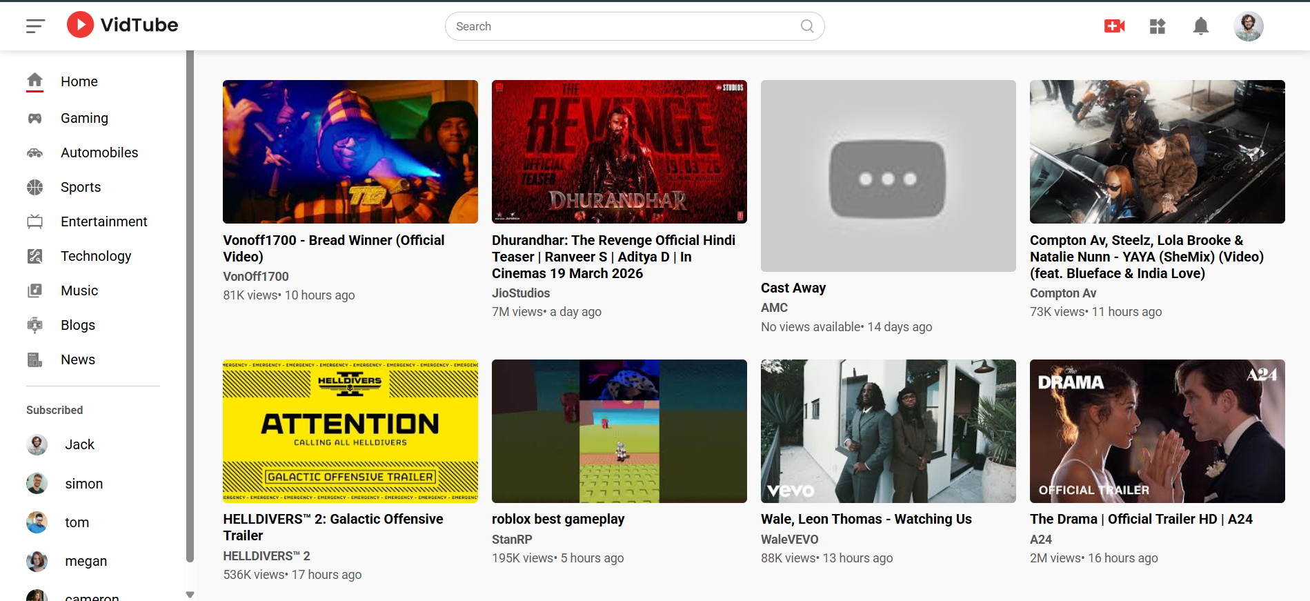Open the user profile avatar
Image resolution: width=1310 pixels, height=601 pixels.
[1248, 26]
